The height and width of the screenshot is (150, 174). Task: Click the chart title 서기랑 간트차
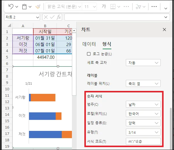55,74
